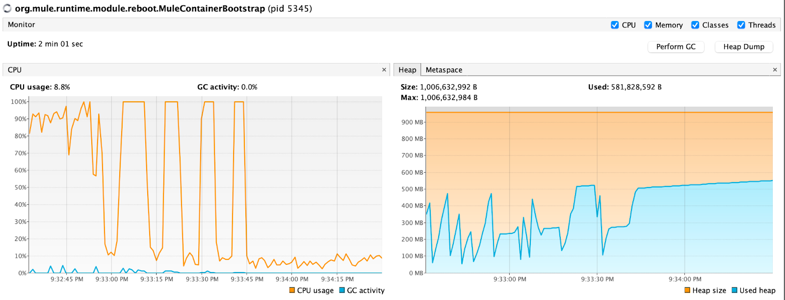Click the blue Used heap legend swatch
The image size is (785, 300).
[734, 290]
